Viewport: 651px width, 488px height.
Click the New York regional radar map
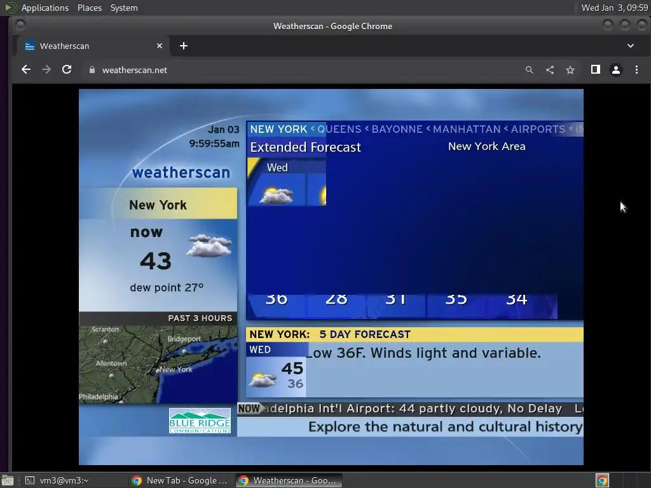[x=158, y=364]
